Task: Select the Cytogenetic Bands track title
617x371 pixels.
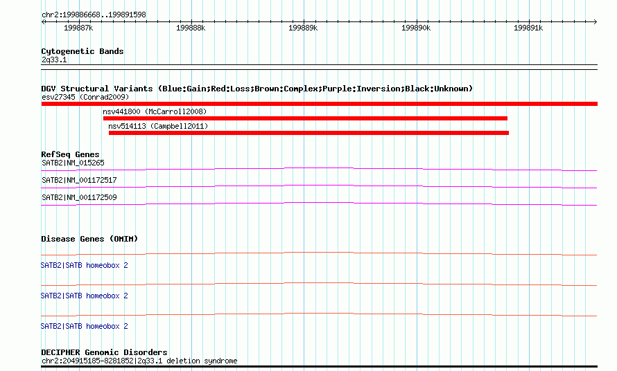Action: [82, 51]
